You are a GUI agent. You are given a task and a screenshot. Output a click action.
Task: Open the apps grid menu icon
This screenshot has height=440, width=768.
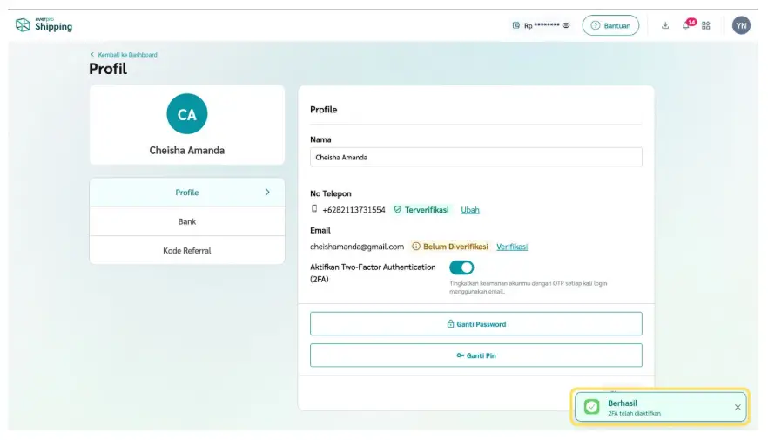coord(706,26)
